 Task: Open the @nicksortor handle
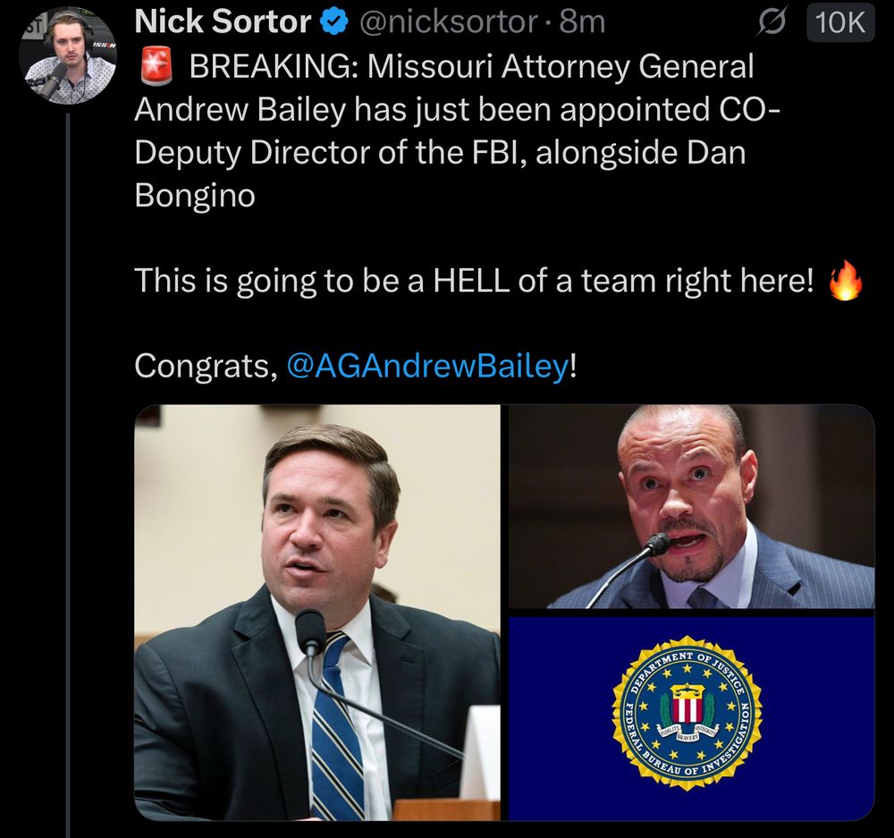[x=447, y=22]
